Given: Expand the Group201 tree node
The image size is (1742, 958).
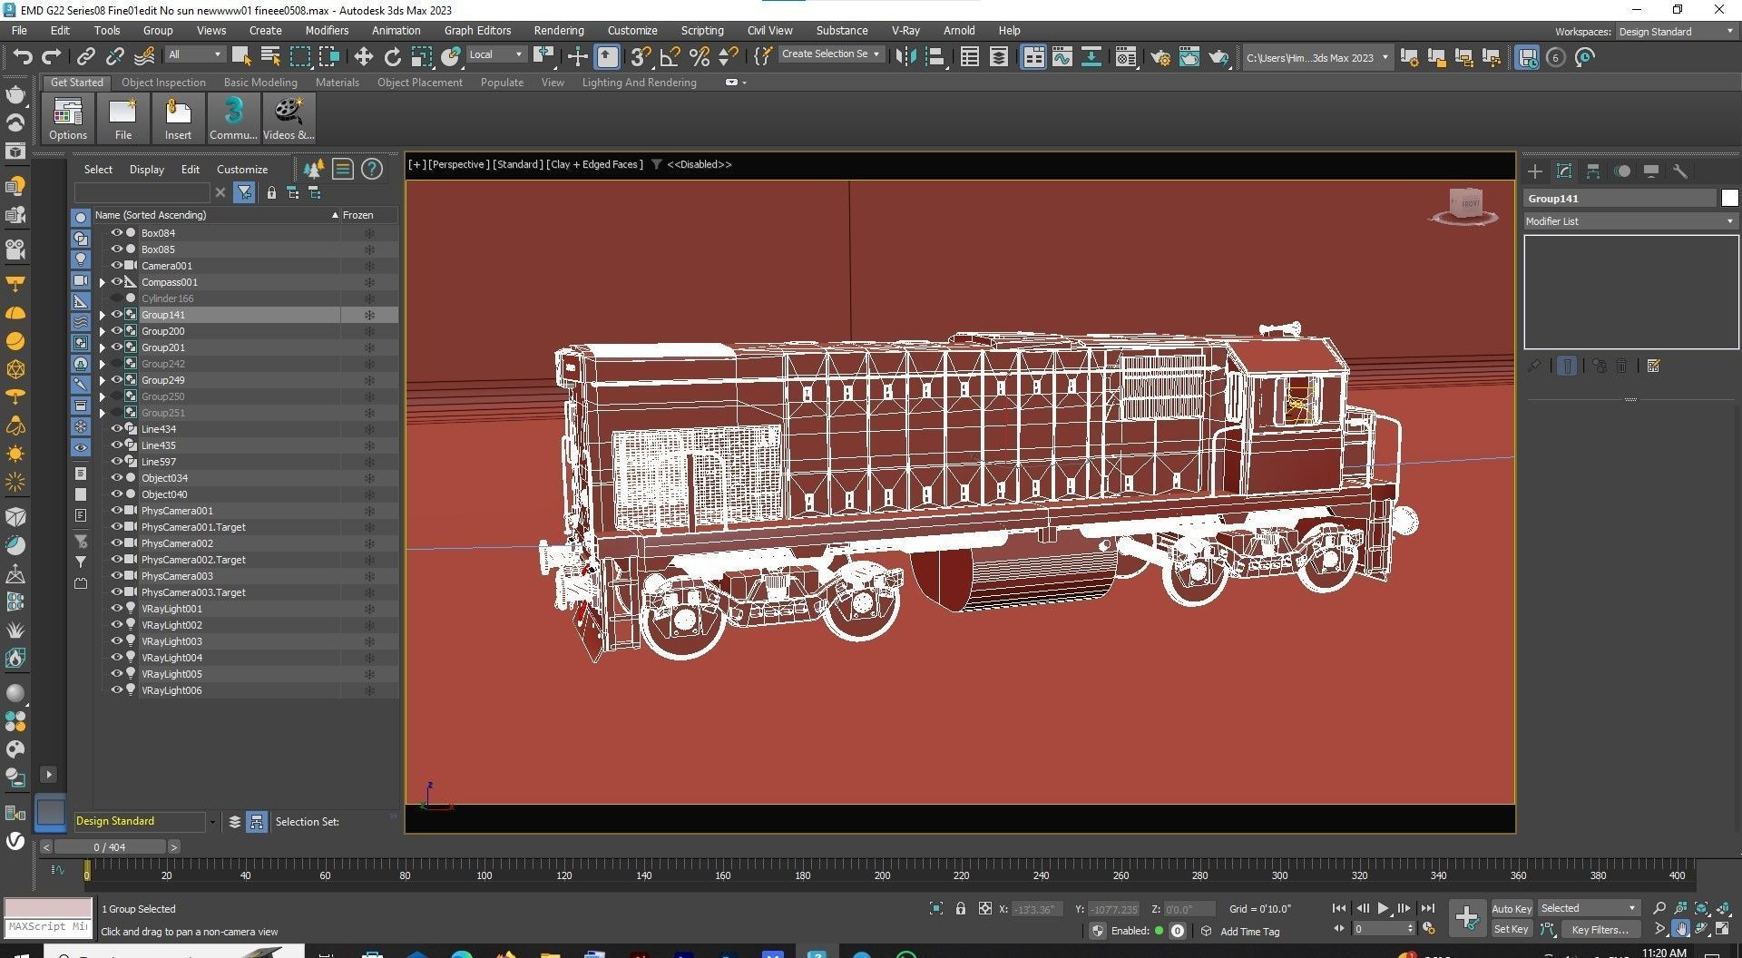Looking at the screenshot, I should coord(103,347).
